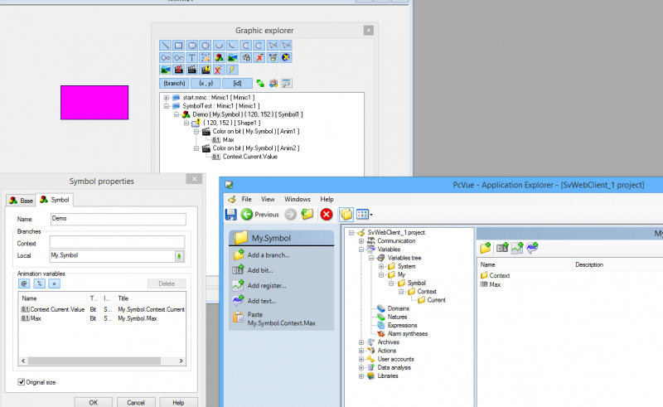Click the yellow X on blue circle icon
This screenshot has width=663, height=407.
286,57
